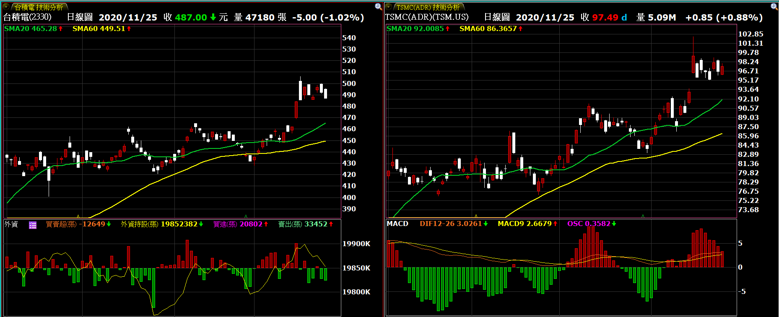This screenshot has width=779, height=317.
Task: Click the TSMC(ADR) chart date 2020/11/25
Action: click(545, 17)
